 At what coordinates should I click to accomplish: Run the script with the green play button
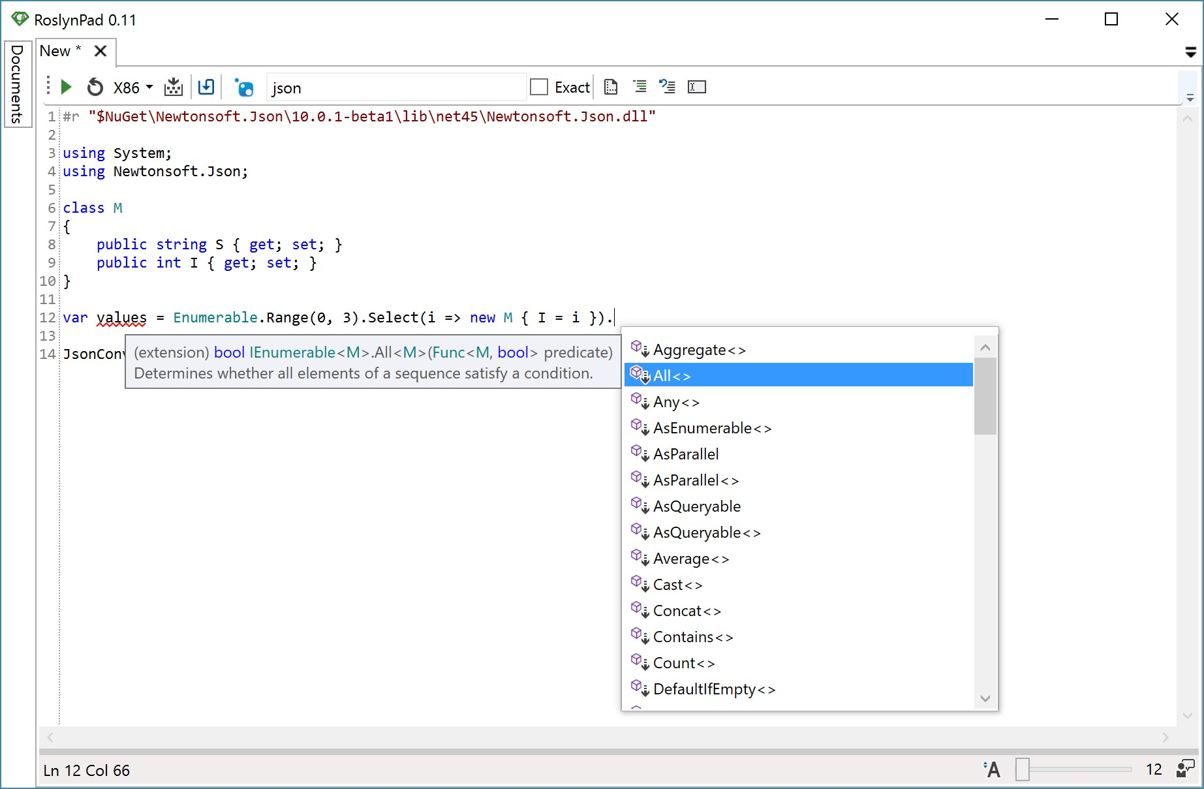66,87
